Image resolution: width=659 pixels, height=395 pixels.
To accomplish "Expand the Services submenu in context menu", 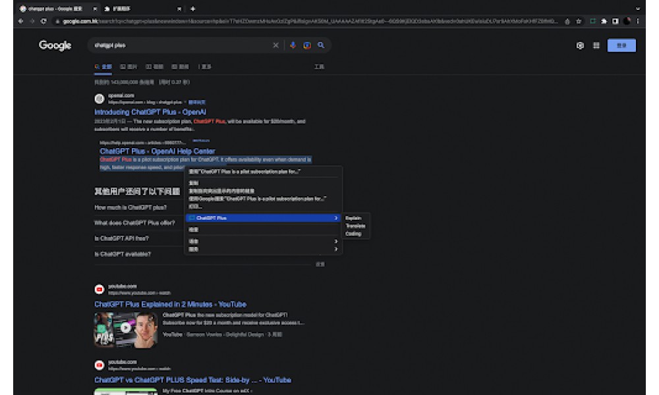I will click(x=263, y=250).
